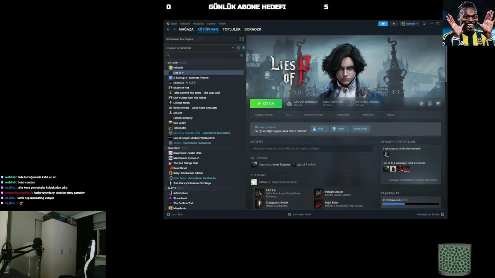Click the Lethal Company game icon
This screenshot has height=278, width=495.
tap(171, 118)
